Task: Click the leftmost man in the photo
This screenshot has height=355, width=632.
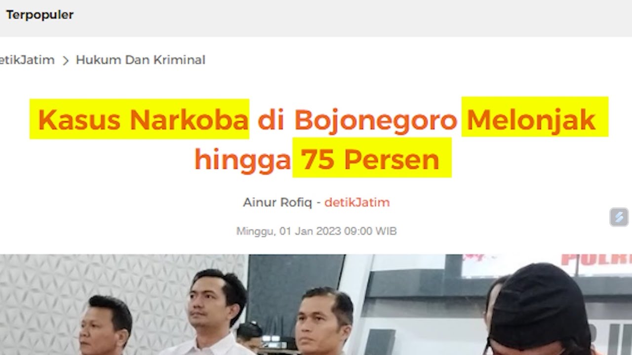Action: [x=105, y=325]
